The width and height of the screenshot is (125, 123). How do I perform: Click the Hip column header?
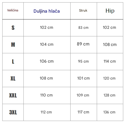(110, 11)
